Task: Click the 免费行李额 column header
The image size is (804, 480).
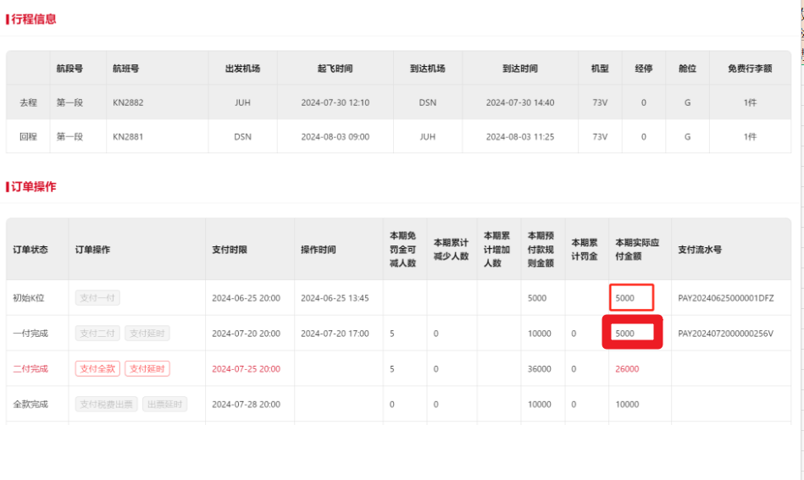Action: 749,69
